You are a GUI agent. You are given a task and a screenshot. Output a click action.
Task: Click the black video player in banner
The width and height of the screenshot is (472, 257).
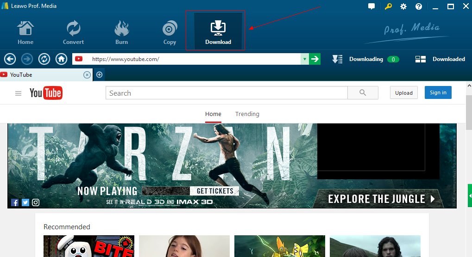(x=378, y=151)
